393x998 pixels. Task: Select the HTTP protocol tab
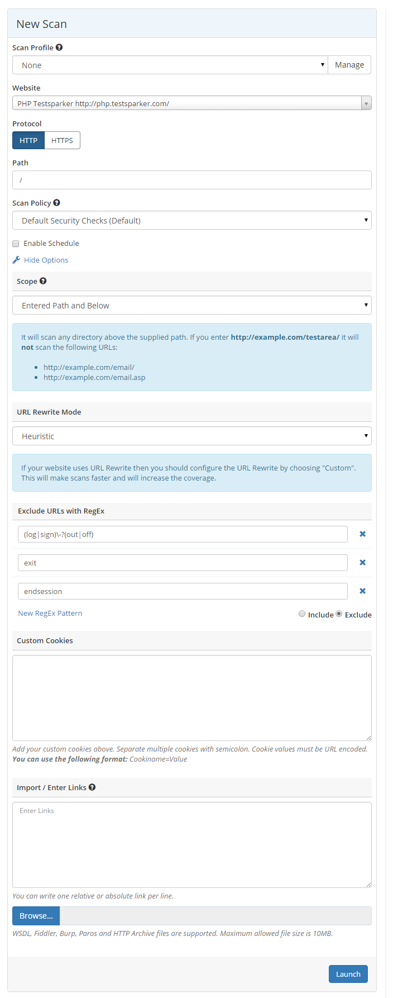pos(28,140)
